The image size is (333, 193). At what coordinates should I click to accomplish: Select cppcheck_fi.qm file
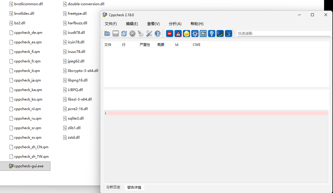coord(25,52)
